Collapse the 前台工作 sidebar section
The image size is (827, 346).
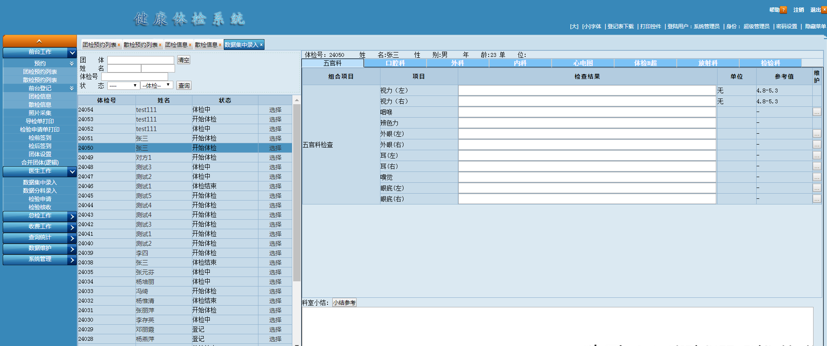(x=72, y=53)
